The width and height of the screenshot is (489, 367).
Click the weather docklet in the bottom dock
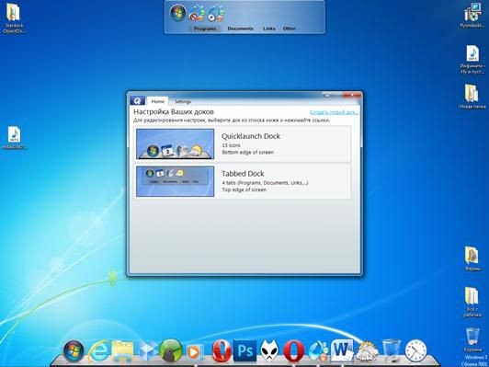[x=367, y=352]
